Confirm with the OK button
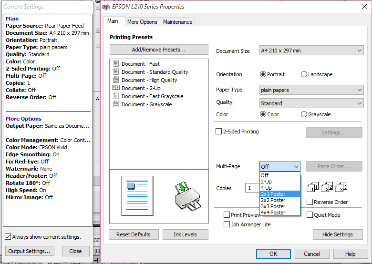Viewport: 372px width, 264px height. (x=273, y=254)
